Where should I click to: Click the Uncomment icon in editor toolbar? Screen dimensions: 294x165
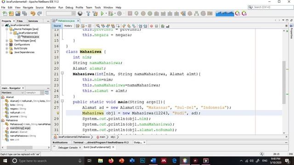click(x=168, y=26)
